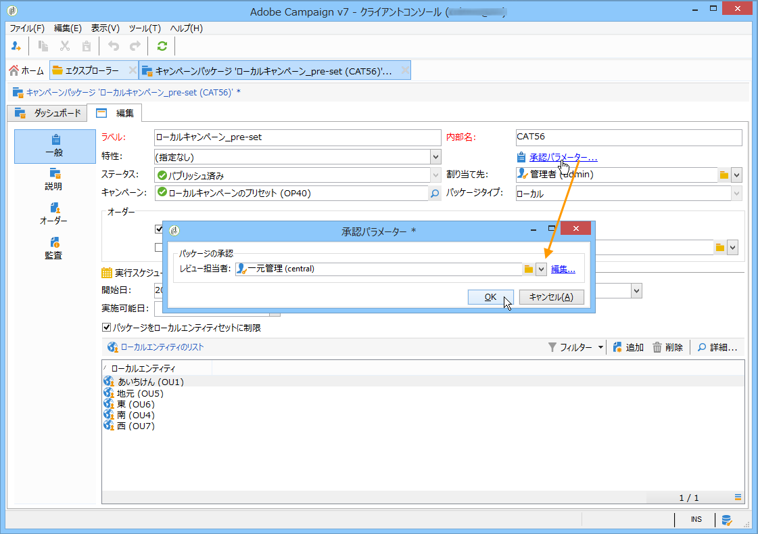This screenshot has height=534, width=758.
Task: Close the エクスプローラー tab
Action: [132, 70]
